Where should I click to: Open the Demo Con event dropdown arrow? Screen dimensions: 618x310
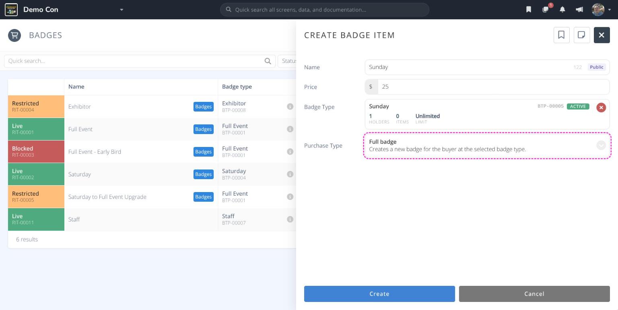point(122,10)
